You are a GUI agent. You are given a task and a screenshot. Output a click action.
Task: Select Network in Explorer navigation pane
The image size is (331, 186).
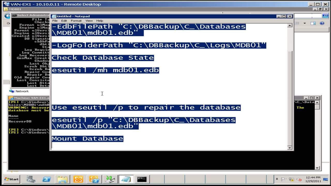pyautogui.click(x=22, y=91)
